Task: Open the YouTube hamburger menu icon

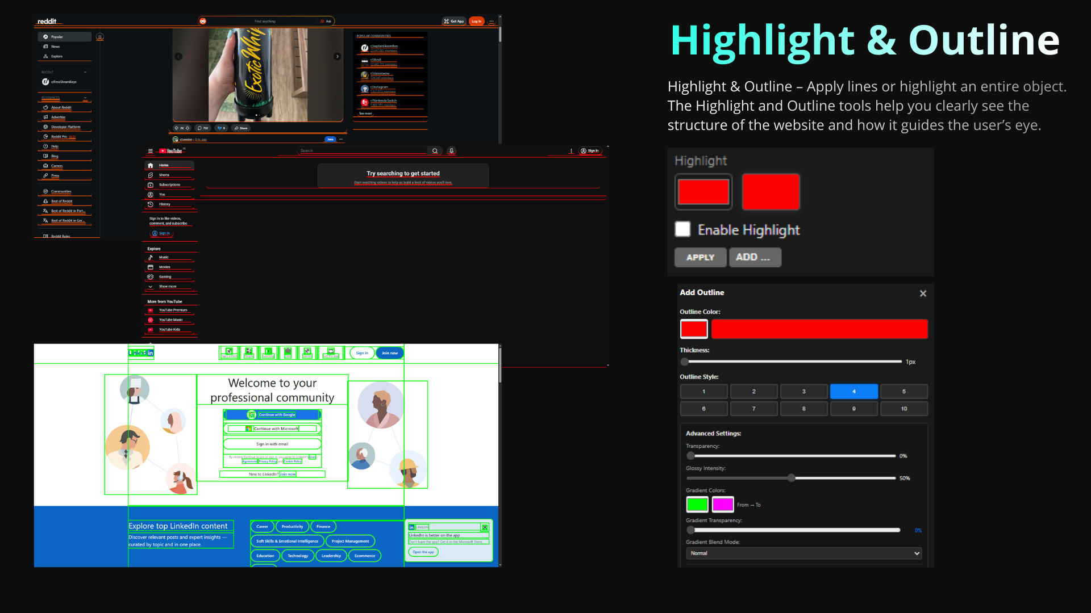Action: click(x=151, y=151)
